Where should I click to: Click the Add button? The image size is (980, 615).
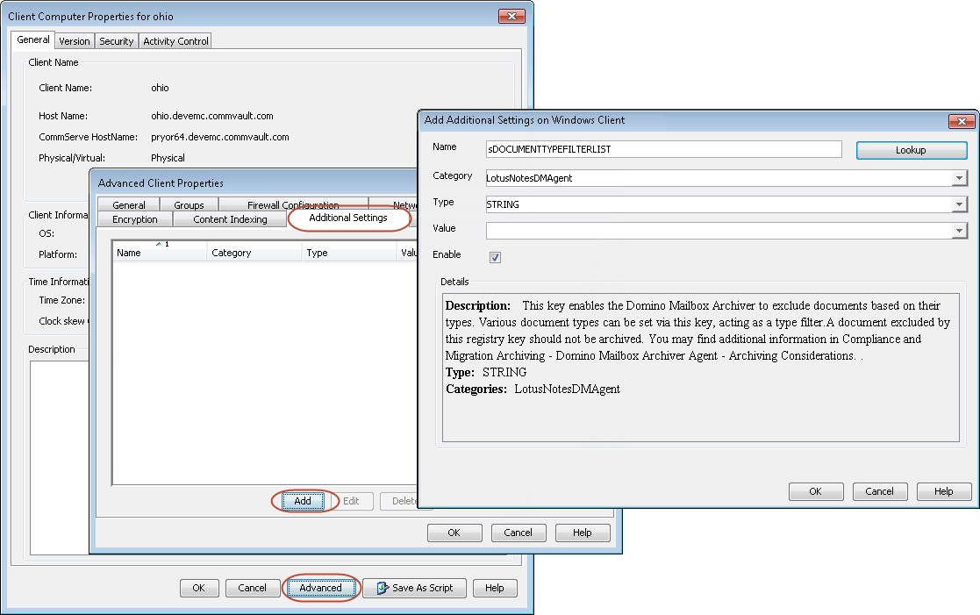coord(303,501)
